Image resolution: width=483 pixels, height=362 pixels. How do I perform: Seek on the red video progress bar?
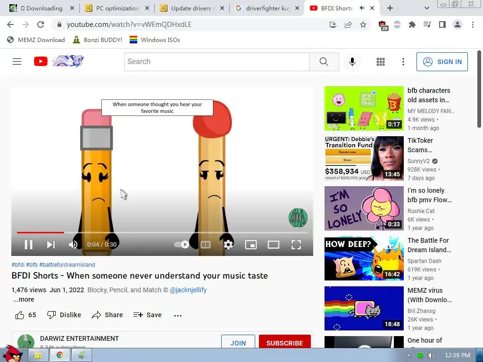coord(41,233)
